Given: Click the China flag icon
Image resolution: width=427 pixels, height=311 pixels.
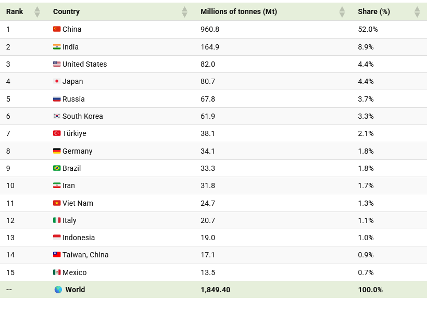Looking at the screenshot, I should [x=57, y=29].
